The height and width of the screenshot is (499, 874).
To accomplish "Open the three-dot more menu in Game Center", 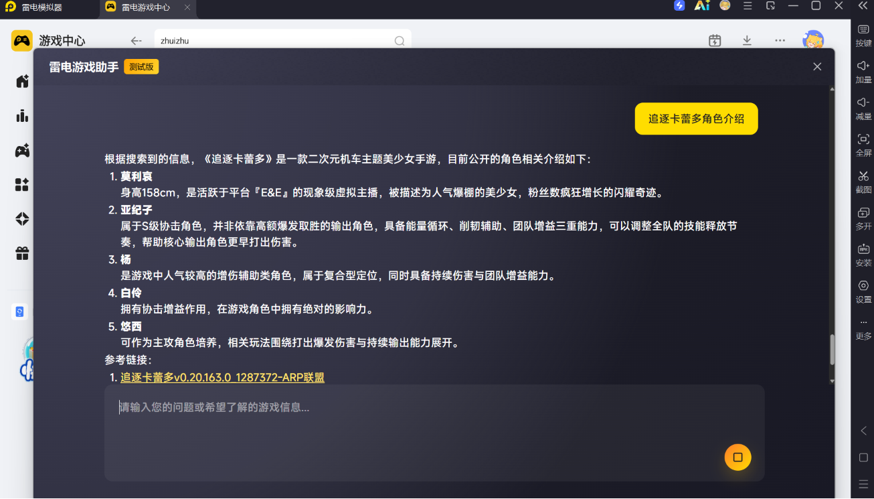I will (780, 41).
